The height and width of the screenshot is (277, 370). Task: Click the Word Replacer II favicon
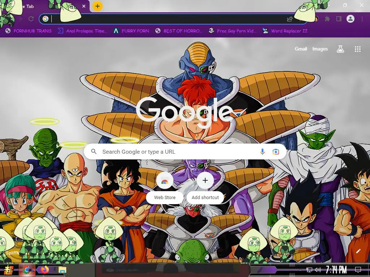click(265, 31)
